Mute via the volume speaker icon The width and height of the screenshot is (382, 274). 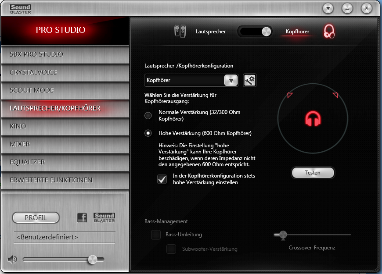[x=12, y=260]
